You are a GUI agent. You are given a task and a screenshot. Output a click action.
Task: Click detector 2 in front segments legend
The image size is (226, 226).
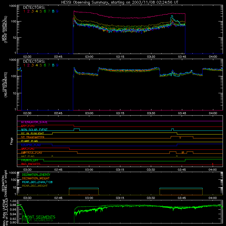point(29,11)
